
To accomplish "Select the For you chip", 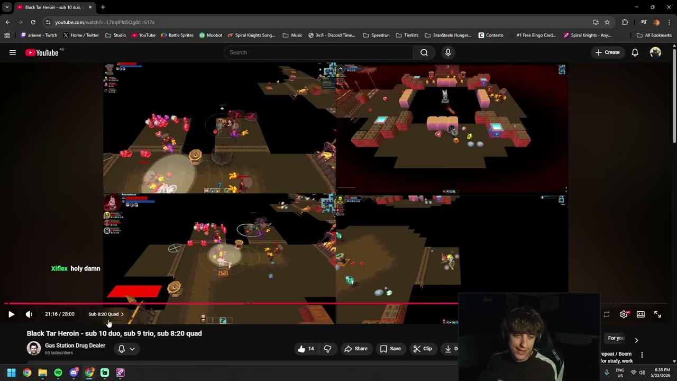I will pos(616,338).
